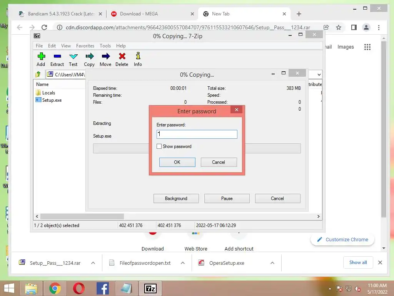The image size is (394, 296).
Task: Bookmark this page with the star icon
Action: click(339, 27)
